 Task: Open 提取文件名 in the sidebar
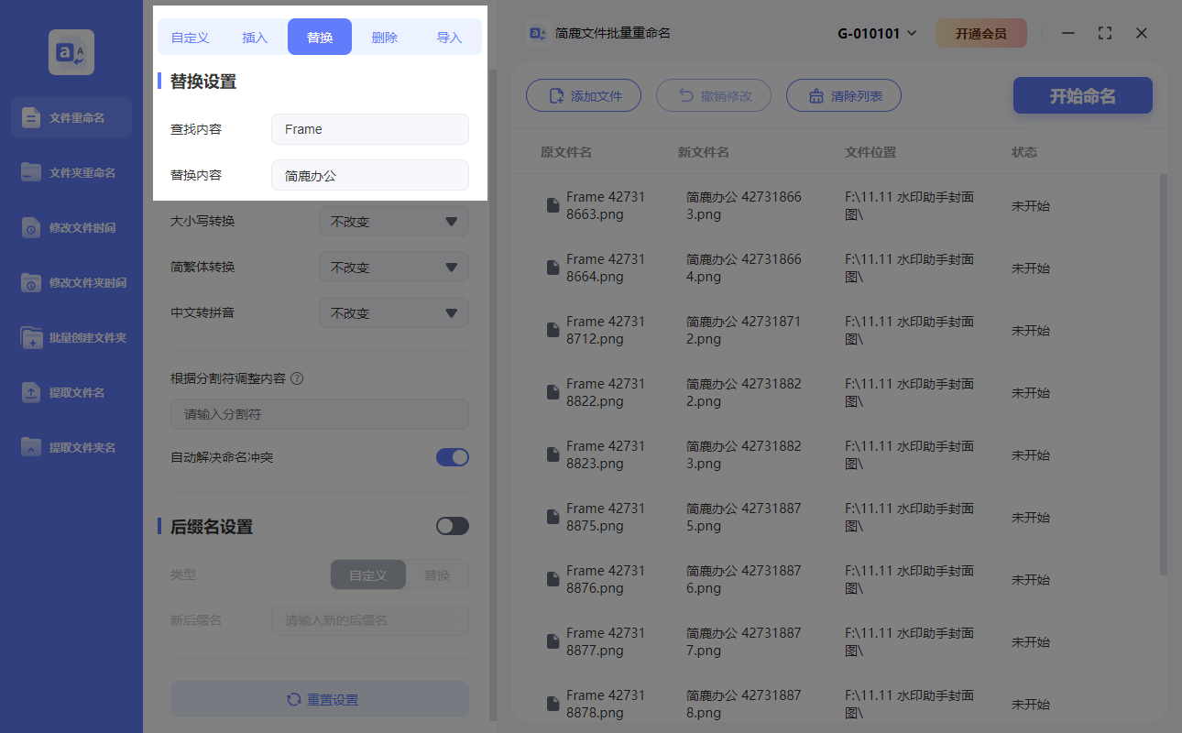point(71,392)
